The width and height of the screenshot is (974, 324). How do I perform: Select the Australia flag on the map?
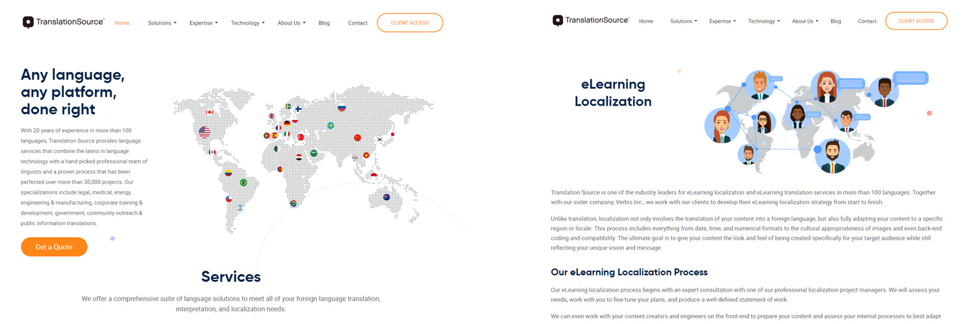pos(386,197)
